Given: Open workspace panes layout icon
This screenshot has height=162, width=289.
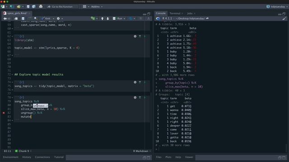Looking at the screenshot, I should click(x=84, y=7).
